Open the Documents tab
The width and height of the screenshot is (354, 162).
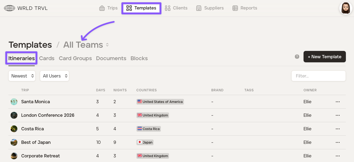click(111, 58)
